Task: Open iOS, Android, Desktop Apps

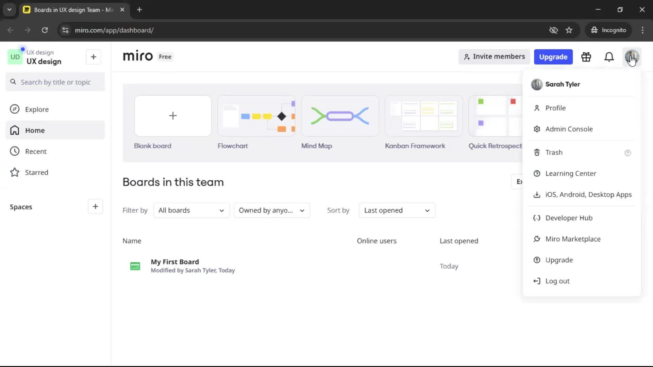Action: (x=582, y=195)
